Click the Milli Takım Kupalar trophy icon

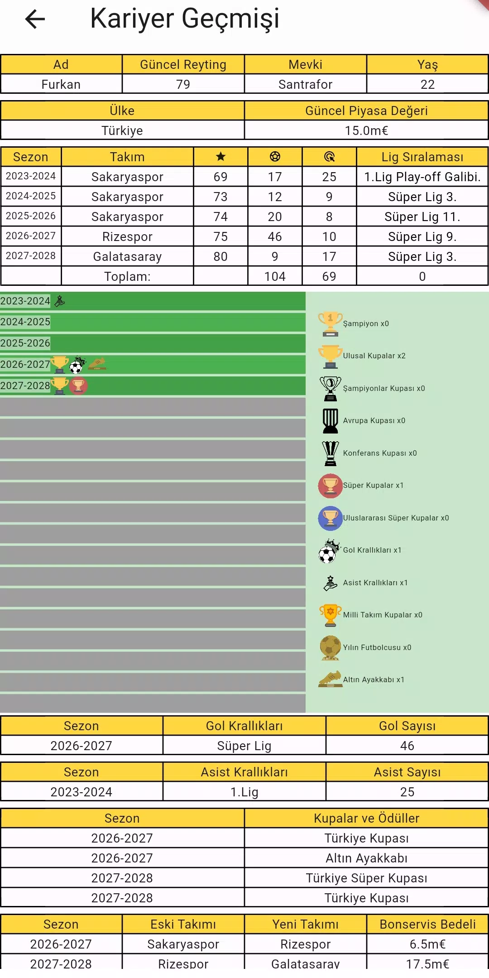(330, 615)
